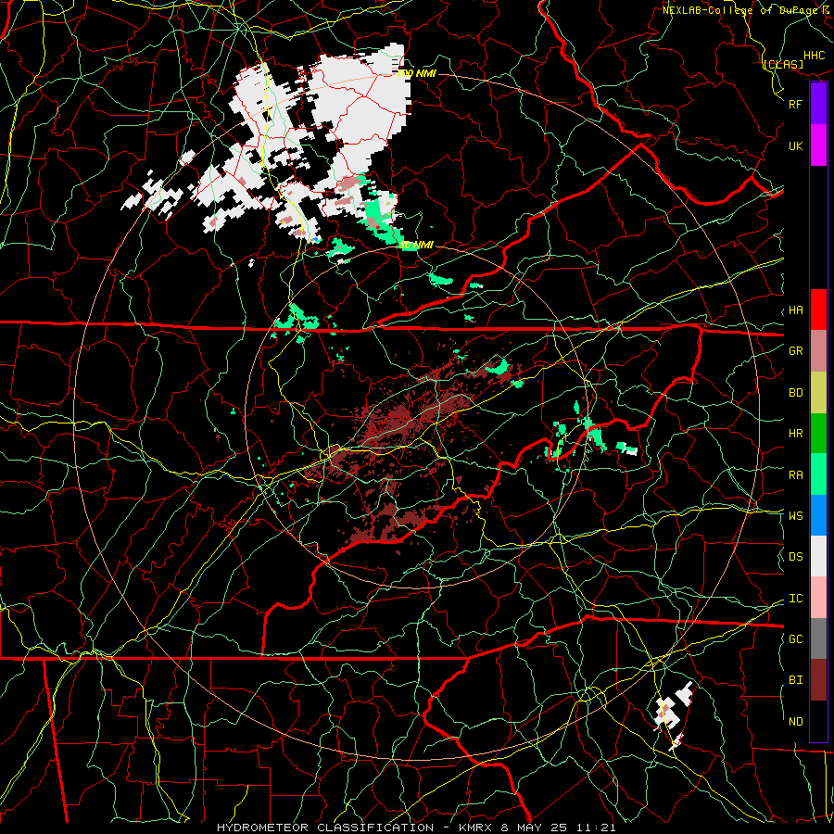Screen dimensions: 834x834
Task: Click the 50 NMI range ring label
Action: (x=416, y=246)
